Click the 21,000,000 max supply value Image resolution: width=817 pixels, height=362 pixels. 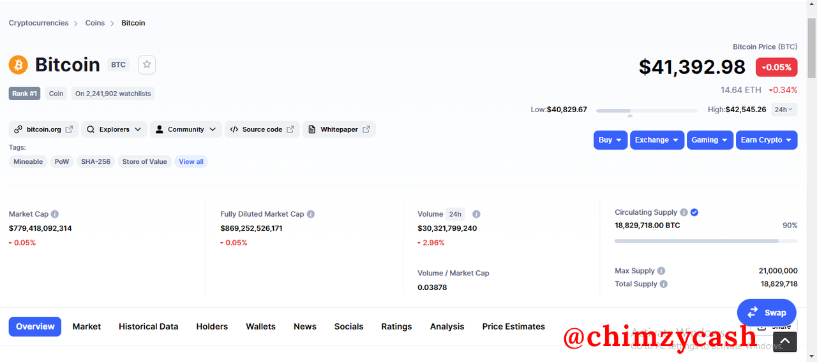(778, 271)
